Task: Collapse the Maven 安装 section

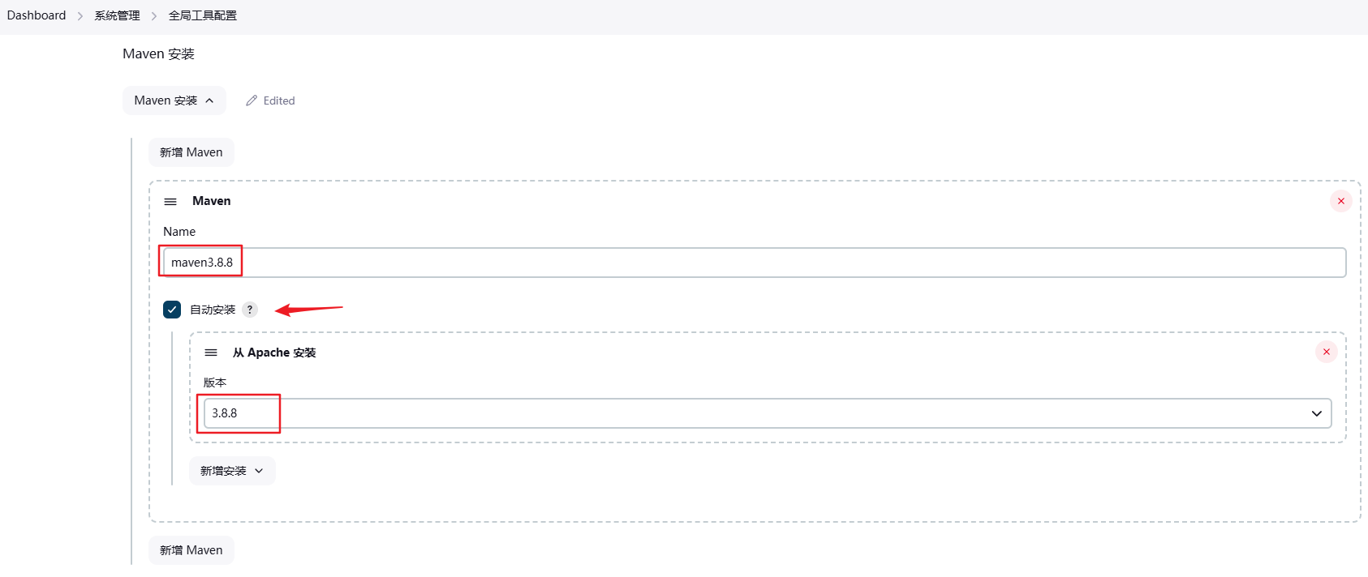Action: [174, 100]
